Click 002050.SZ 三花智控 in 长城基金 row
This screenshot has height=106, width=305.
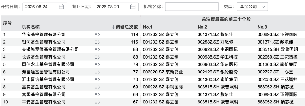[278, 57]
